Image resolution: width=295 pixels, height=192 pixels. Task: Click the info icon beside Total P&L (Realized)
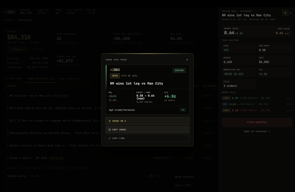(143, 34)
